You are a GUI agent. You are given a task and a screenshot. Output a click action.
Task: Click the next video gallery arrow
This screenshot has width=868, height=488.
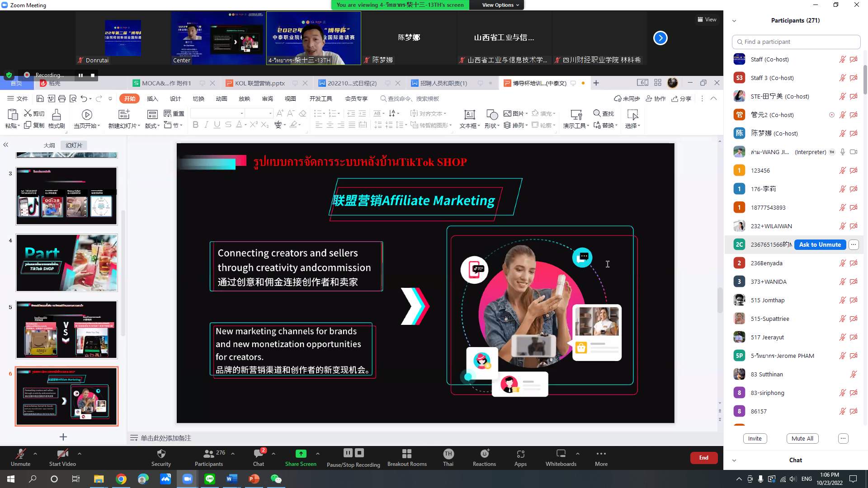pyautogui.click(x=660, y=38)
